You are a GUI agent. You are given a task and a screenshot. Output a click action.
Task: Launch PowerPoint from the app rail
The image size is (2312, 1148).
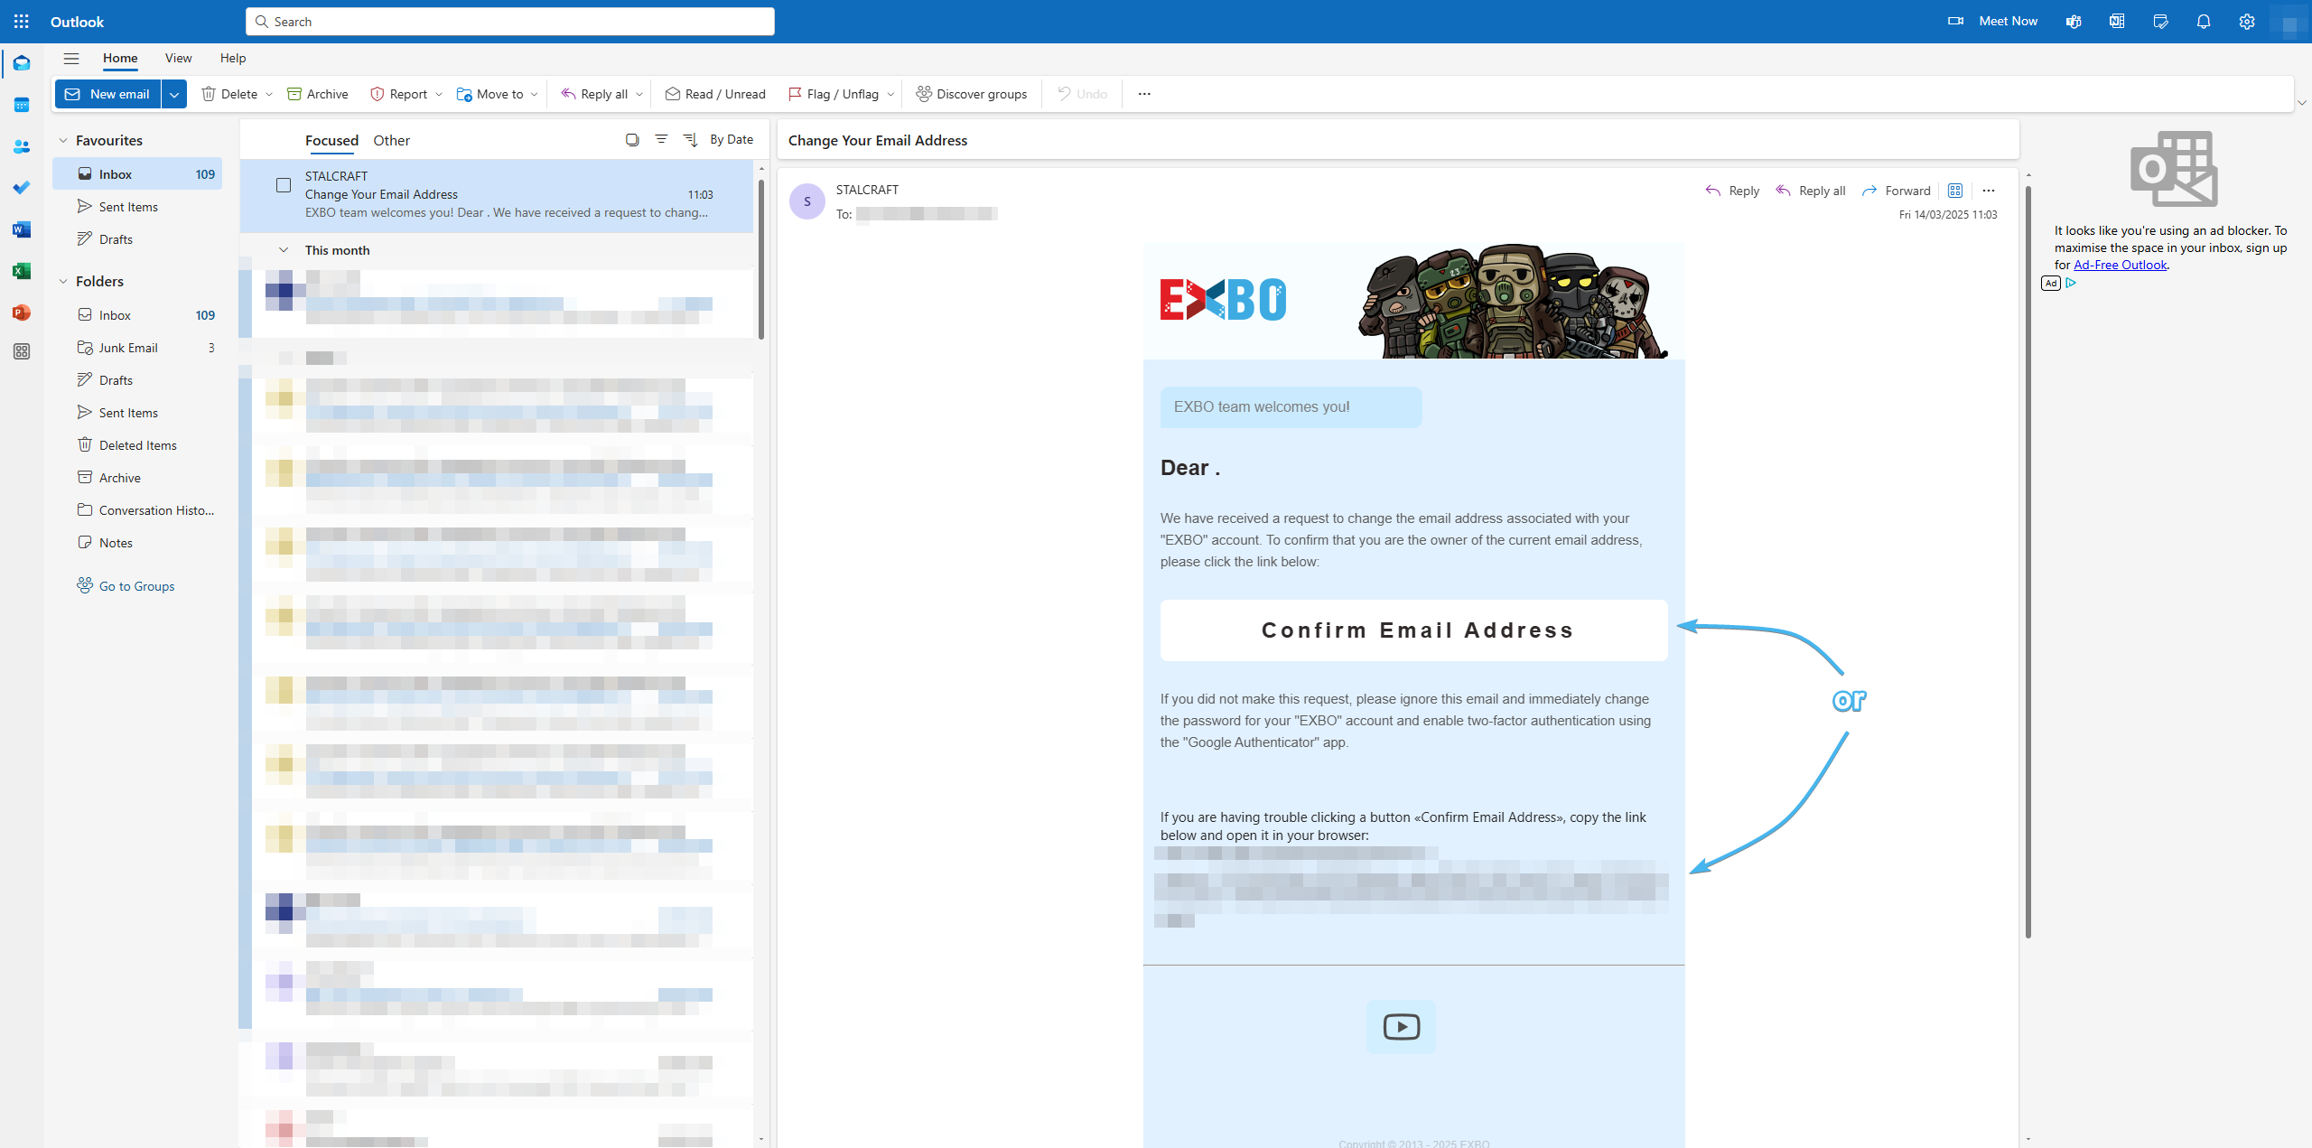22,313
